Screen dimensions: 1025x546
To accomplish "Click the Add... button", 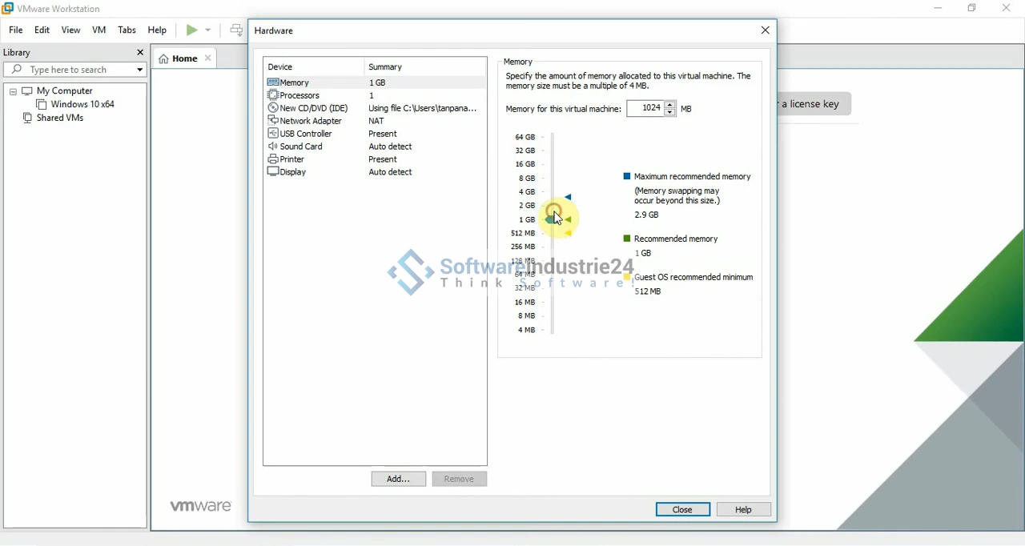I will [x=398, y=479].
